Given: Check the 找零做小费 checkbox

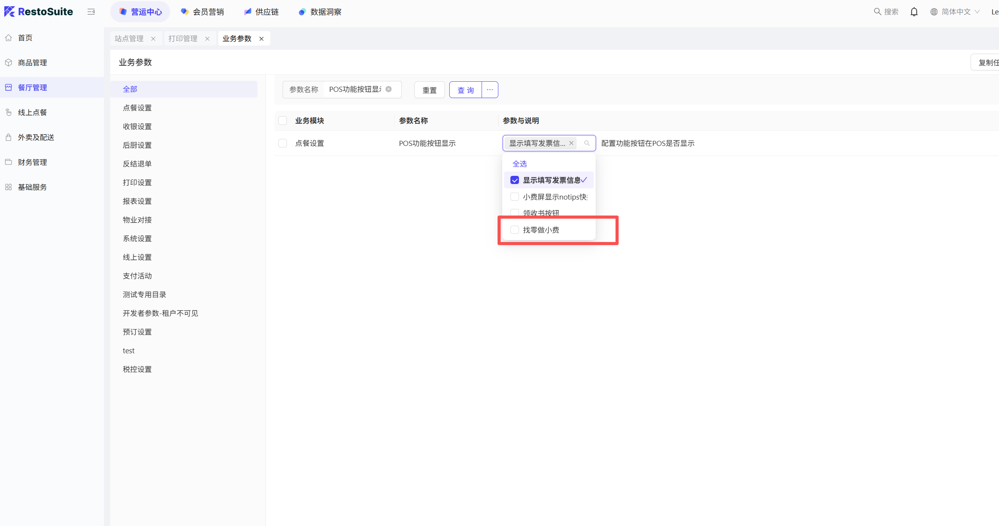Looking at the screenshot, I should tap(514, 230).
